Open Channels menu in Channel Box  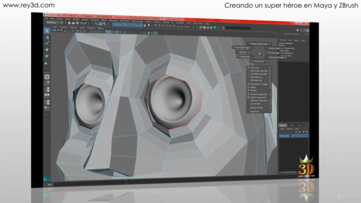tap(283, 40)
